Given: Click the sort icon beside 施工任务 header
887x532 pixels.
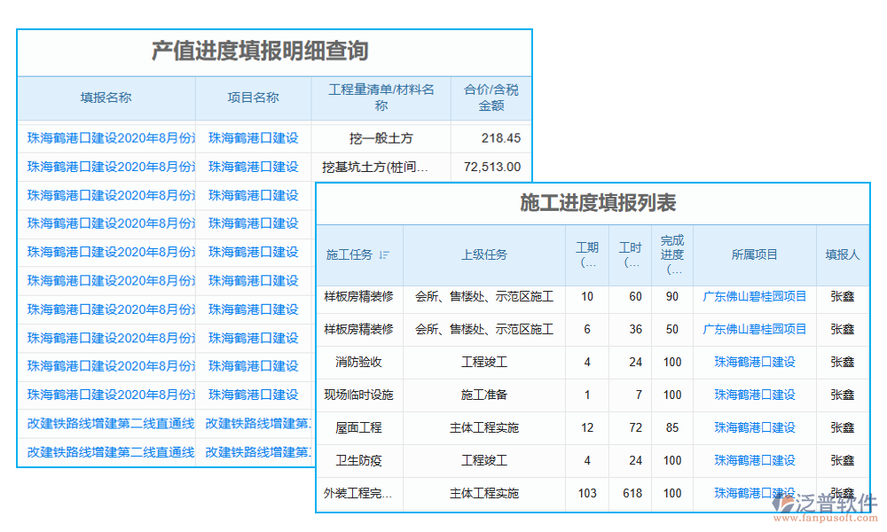Looking at the screenshot, I should [386, 255].
